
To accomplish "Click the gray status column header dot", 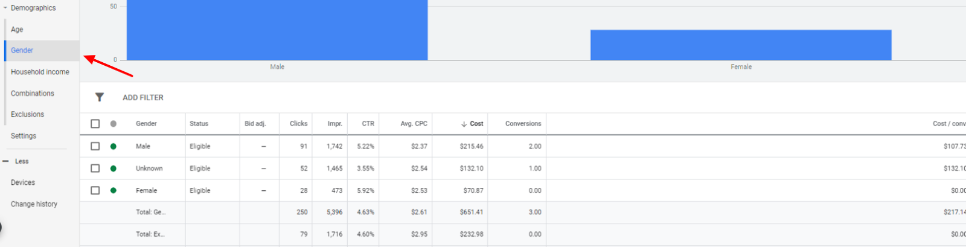I will pos(113,124).
